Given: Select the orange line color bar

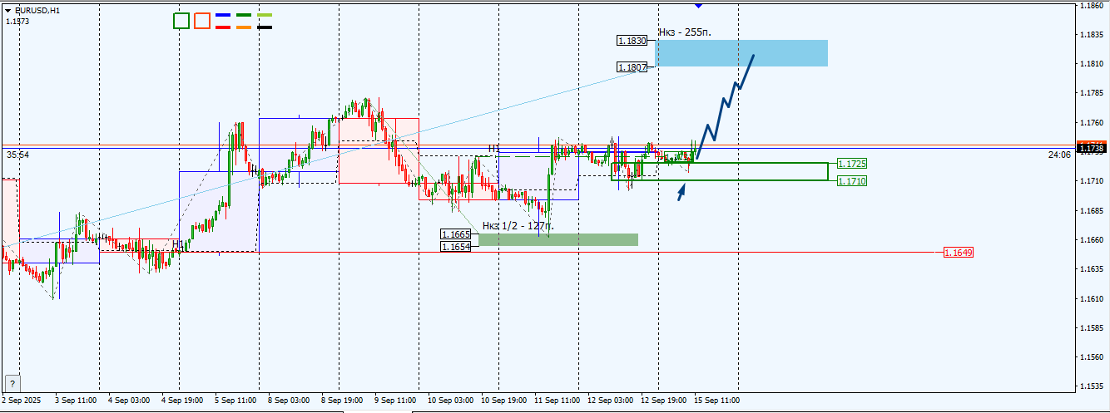Looking at the screenshot, I should pos(244,27).
